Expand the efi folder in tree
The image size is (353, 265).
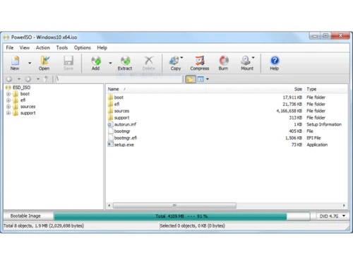8,100
